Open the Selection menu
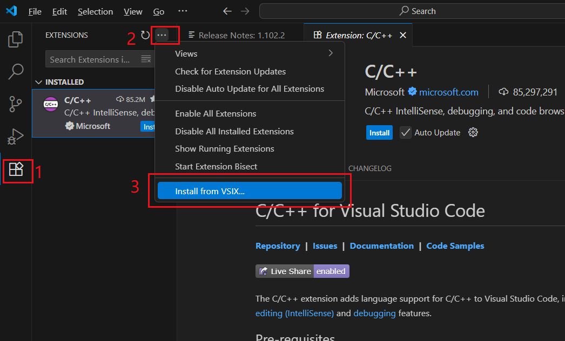Screen dimensions: 565x341 [95, 11]
